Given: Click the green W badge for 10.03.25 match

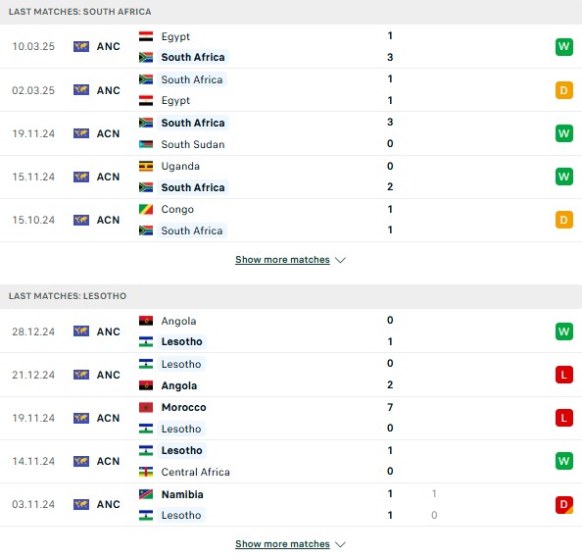Looking at the screenshot, I should click(563, 46).
